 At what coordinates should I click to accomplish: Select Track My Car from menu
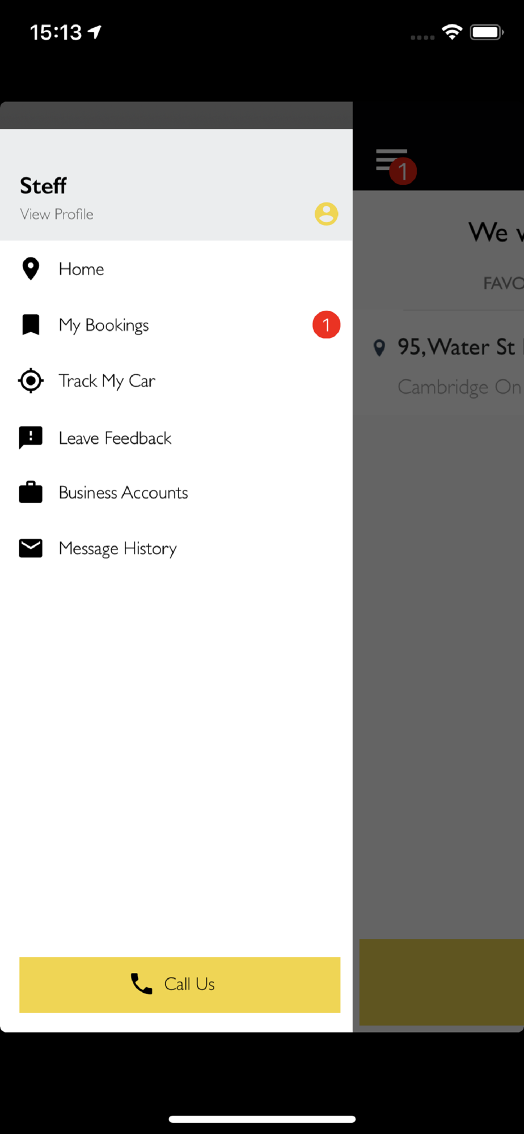pyautogui.click(x=176, y=380)
